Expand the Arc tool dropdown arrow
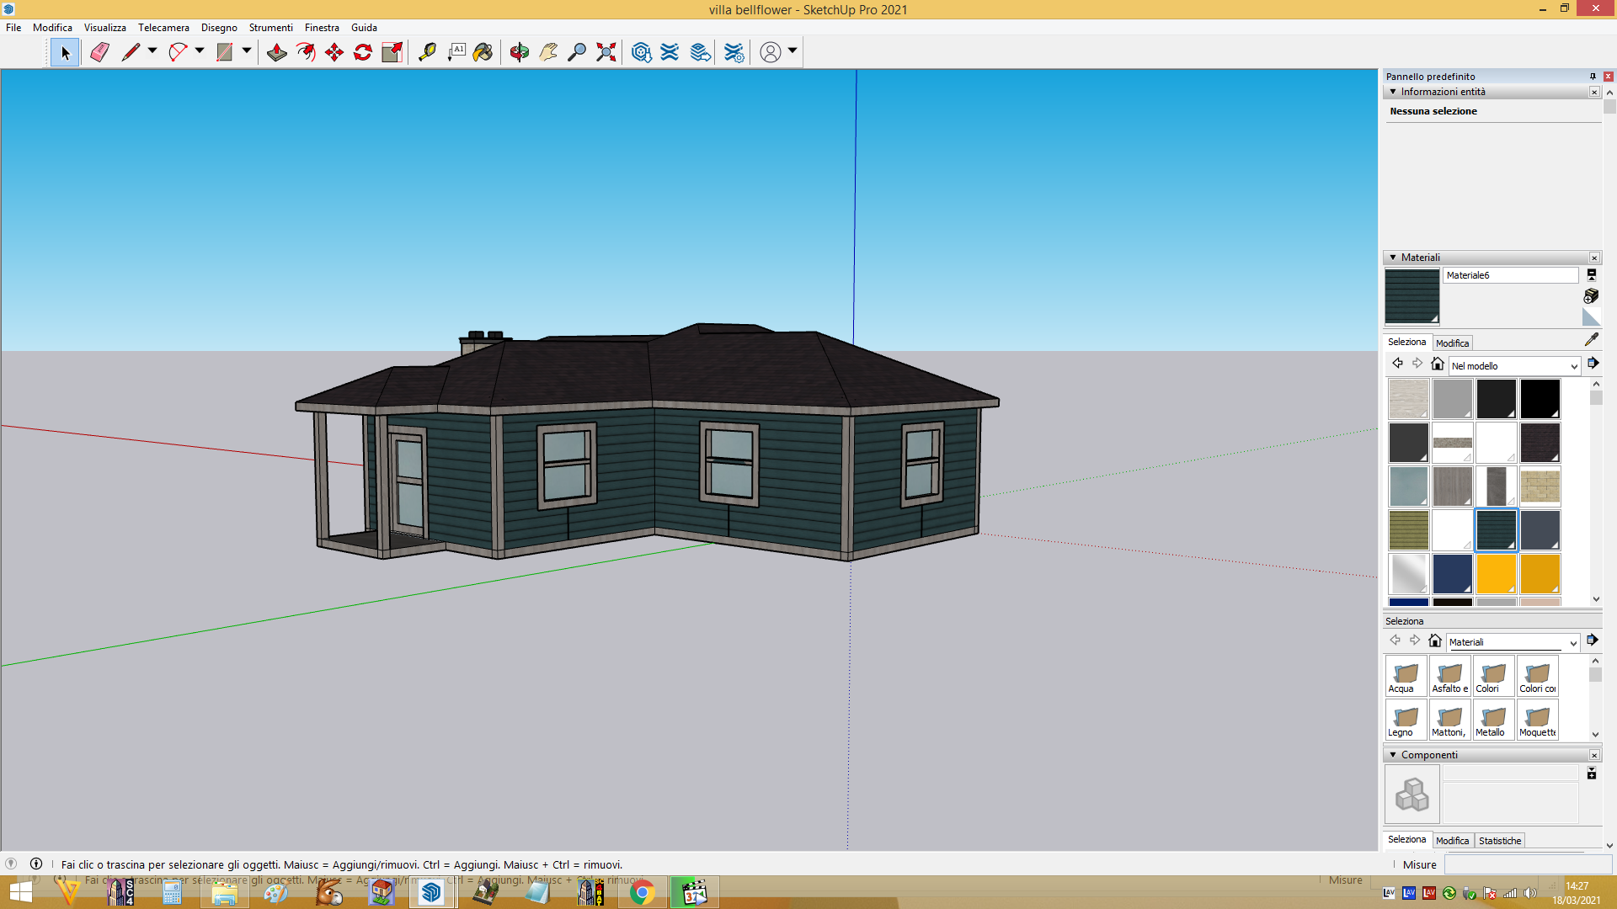The width and height of the screenshot is (1617, 909). click(x=200, y=51)
